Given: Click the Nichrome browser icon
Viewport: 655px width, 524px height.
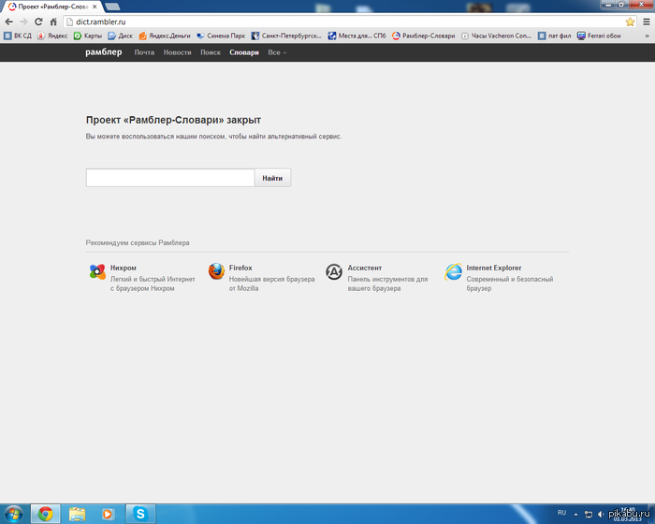Looking at the screenshot, I should pos(97,272).
